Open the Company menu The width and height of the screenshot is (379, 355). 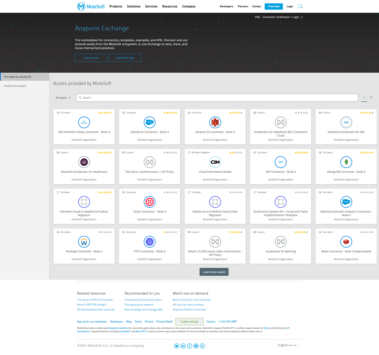coord(189,6)
